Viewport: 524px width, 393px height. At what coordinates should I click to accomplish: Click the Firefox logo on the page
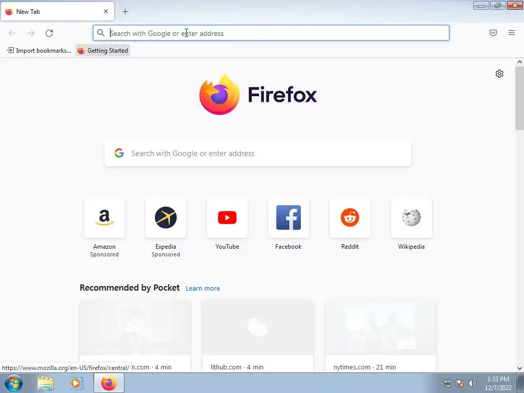pyautogui.click(x=258, y=95)
